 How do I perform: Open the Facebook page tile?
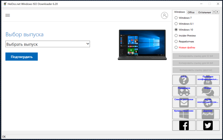click(x=184, y=126)
